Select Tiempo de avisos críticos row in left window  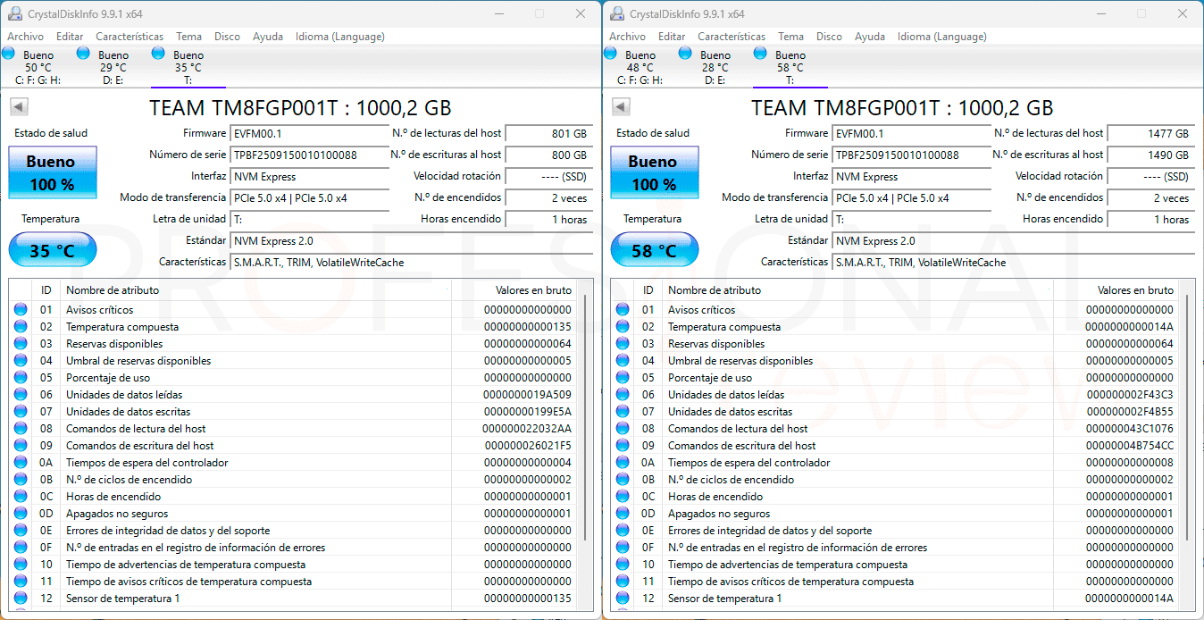293,582
